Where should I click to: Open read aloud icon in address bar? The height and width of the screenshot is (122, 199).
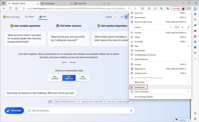(x=129, y=8)
